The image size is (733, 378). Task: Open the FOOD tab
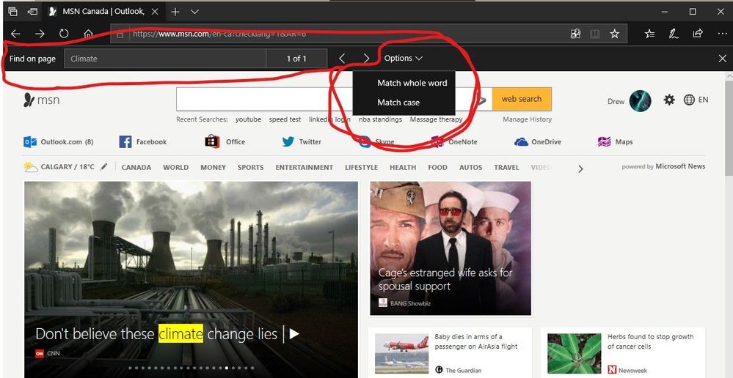[437, 168]
